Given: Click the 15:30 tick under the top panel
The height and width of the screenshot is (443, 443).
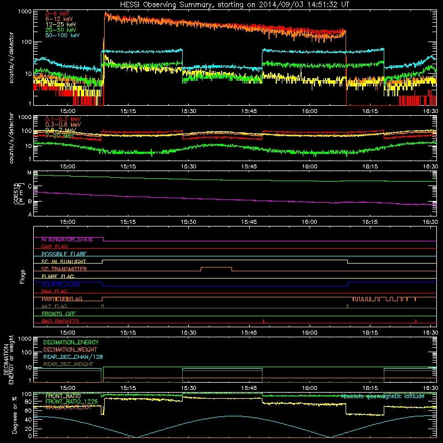Looking at the screenshot, I should point(188,111).
